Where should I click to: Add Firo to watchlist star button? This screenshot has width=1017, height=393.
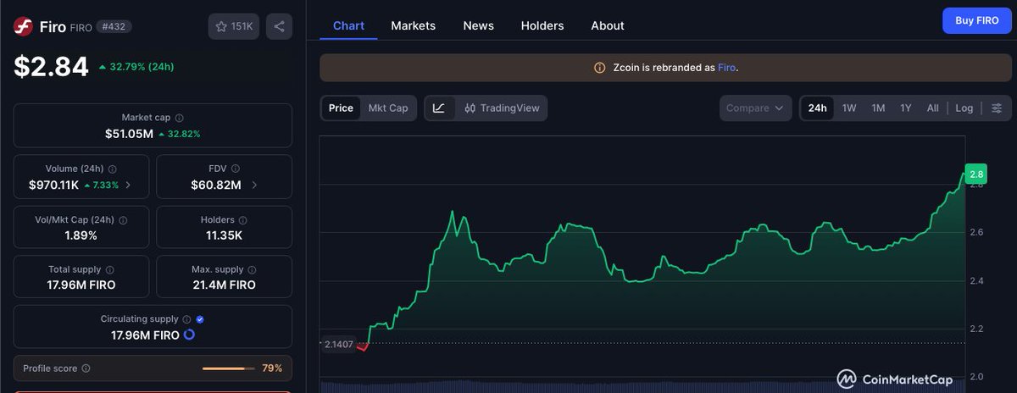click(234, 26)
